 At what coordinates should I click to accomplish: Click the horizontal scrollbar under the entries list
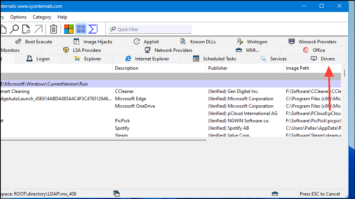click(103, 140)
